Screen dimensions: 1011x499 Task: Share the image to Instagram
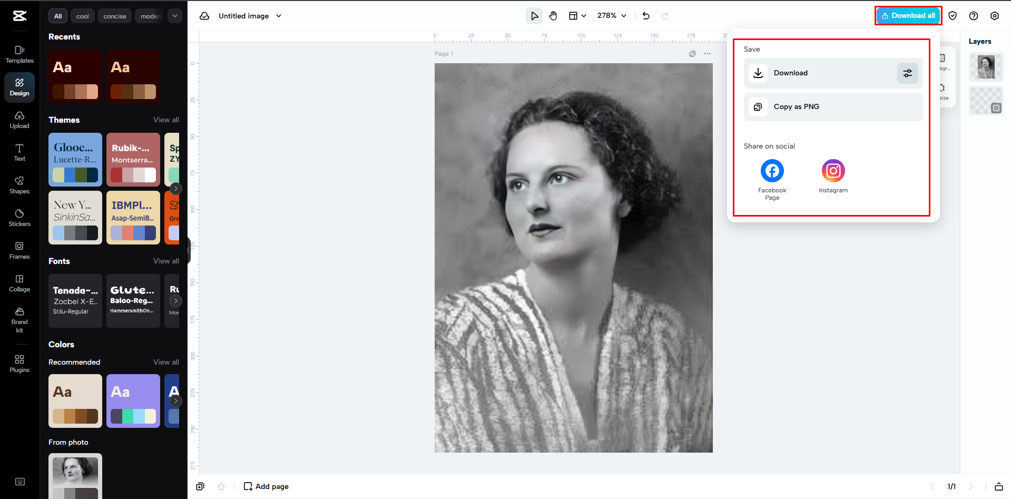[x=832, y=171]
